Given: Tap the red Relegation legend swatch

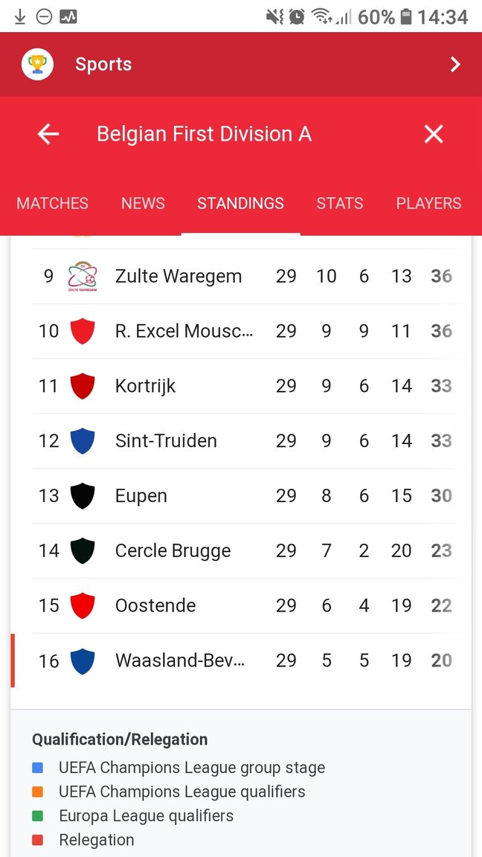Looking at the screenshot, I should 38,839.
